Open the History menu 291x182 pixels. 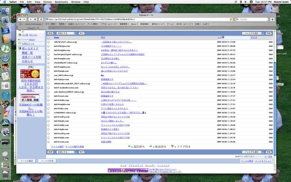(x=47, y=2)
